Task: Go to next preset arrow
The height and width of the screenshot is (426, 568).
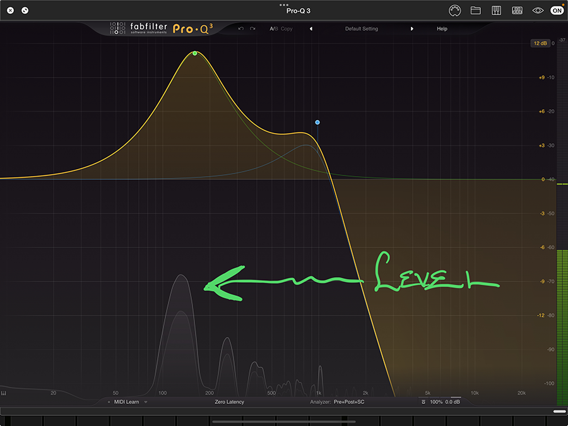Action: 412,28
